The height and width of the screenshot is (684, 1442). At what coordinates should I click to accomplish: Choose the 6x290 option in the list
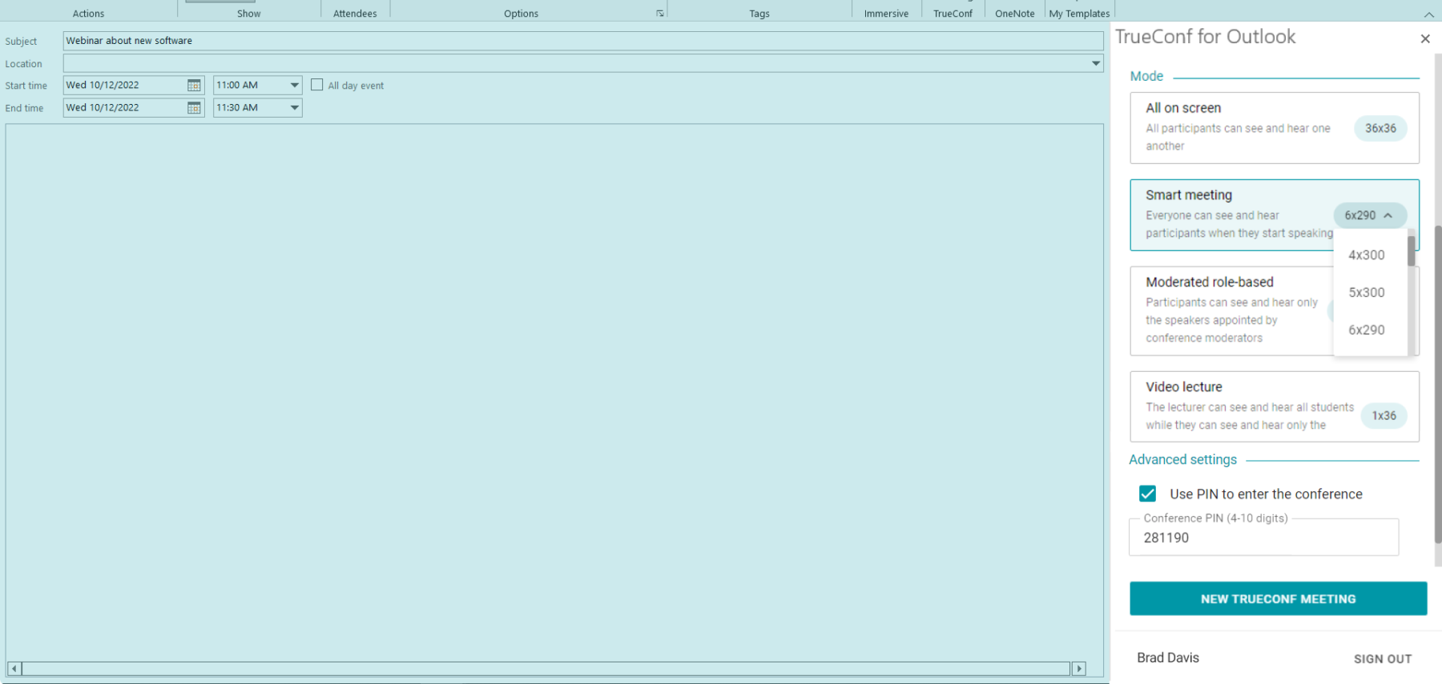pyautogui.click(x=1366, y=330)
